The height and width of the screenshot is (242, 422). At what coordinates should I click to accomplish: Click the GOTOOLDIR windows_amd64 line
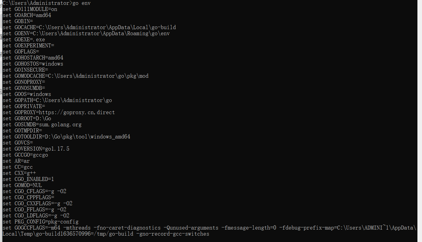click(x=66, y=137)
